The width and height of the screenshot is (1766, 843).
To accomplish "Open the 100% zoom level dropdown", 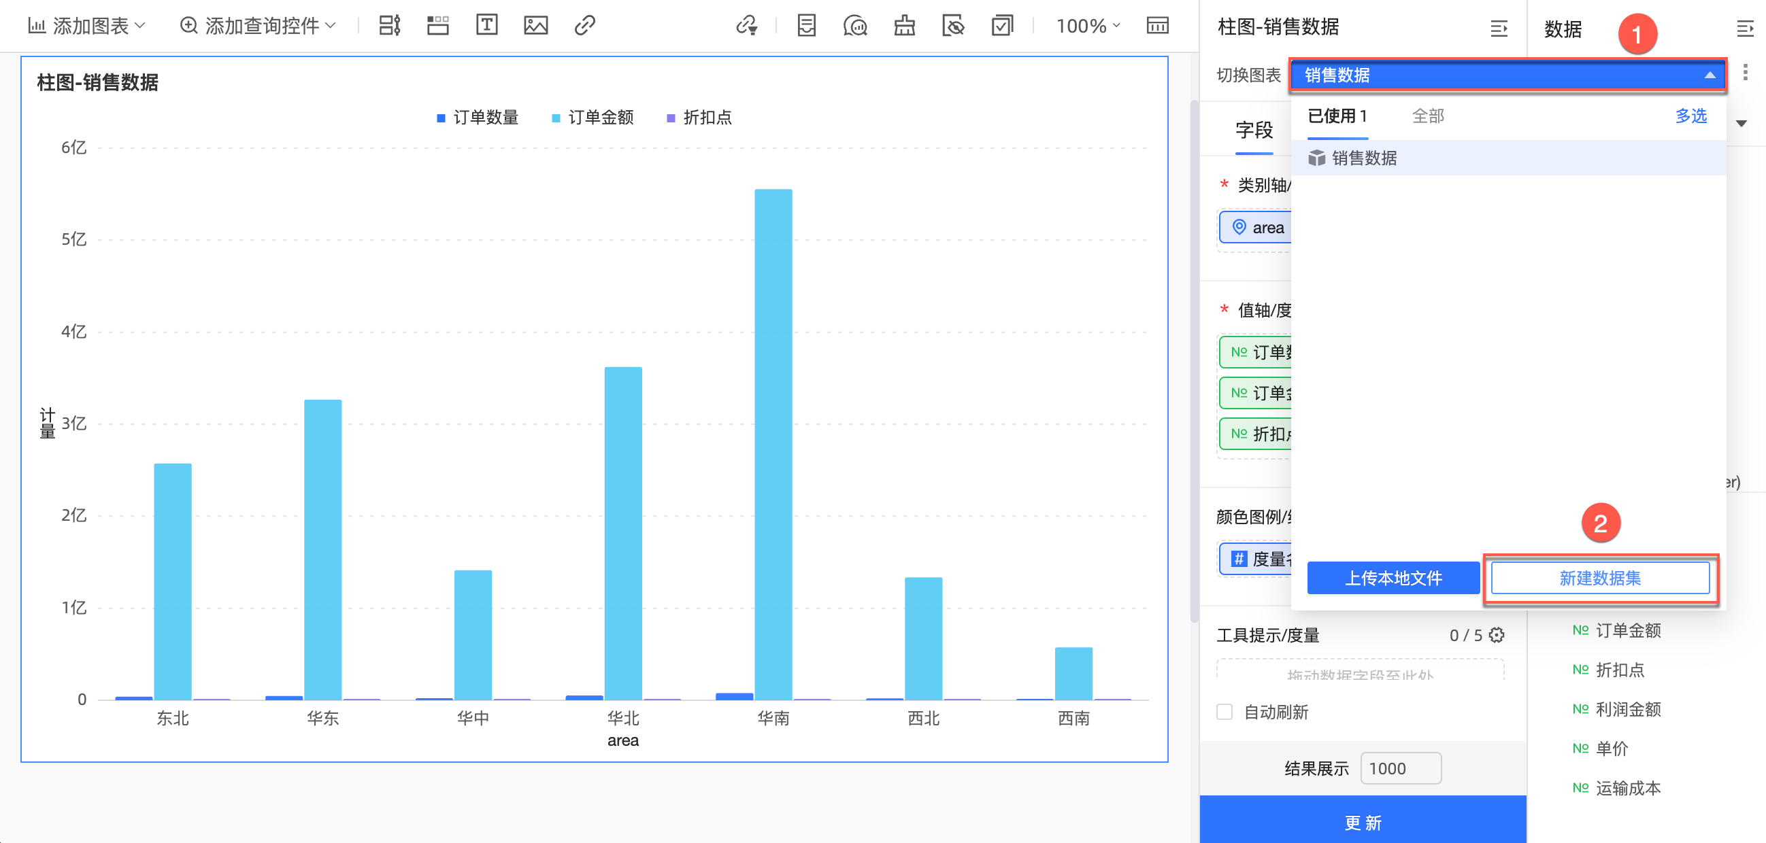I will tap(1087, 26).
